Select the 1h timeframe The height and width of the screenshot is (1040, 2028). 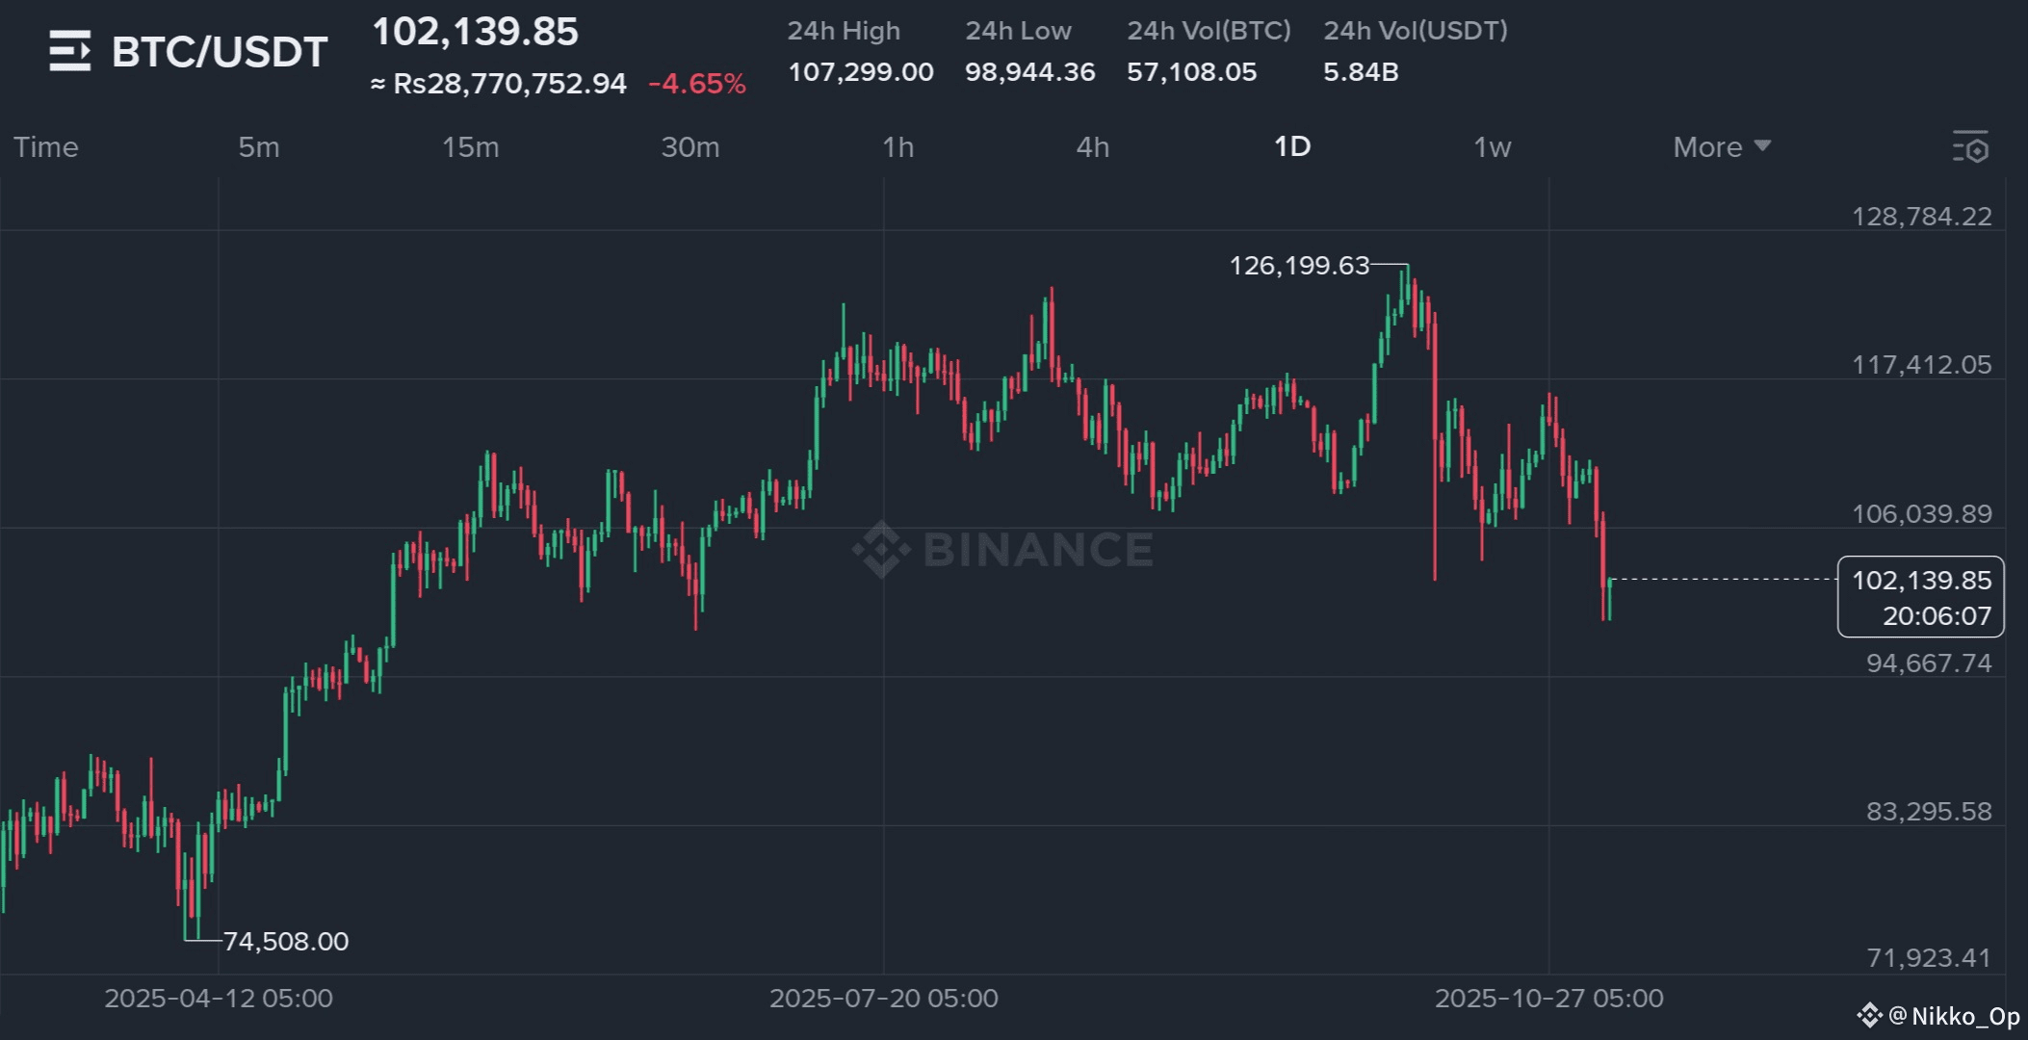897,147
